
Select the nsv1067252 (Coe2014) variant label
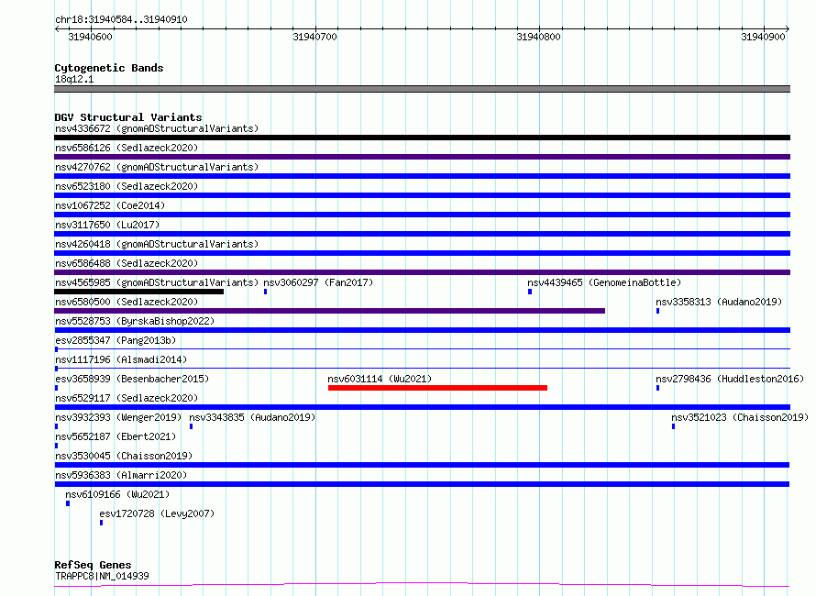(110, 205)
